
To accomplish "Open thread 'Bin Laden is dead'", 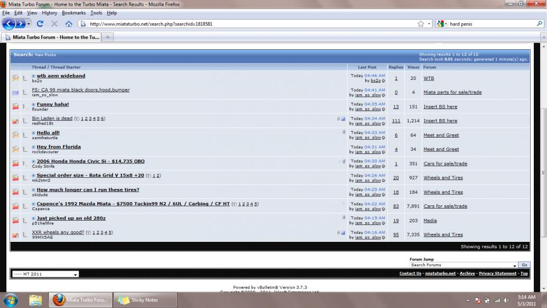I will pos(52,119).
